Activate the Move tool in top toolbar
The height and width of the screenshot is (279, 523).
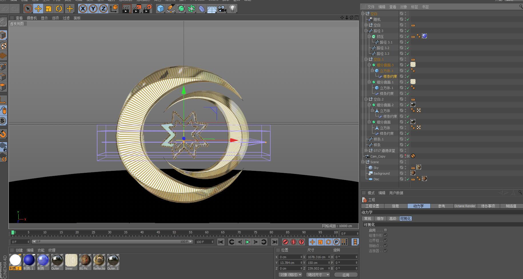tap(38, 9)
